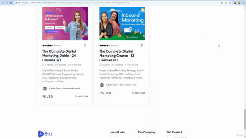Click the vertical scrollbar thumb
This screenshot has width=246, height=138.
coord(245,119)
